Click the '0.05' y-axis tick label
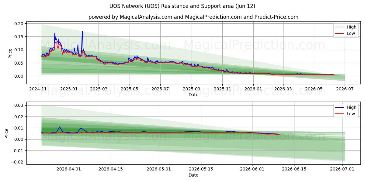Screen dimensions: 365x182 point(19,63)
